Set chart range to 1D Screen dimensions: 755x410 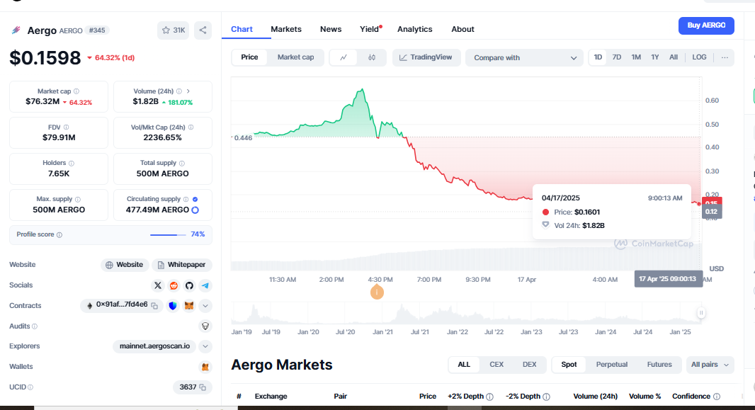(x=598, y=57)
